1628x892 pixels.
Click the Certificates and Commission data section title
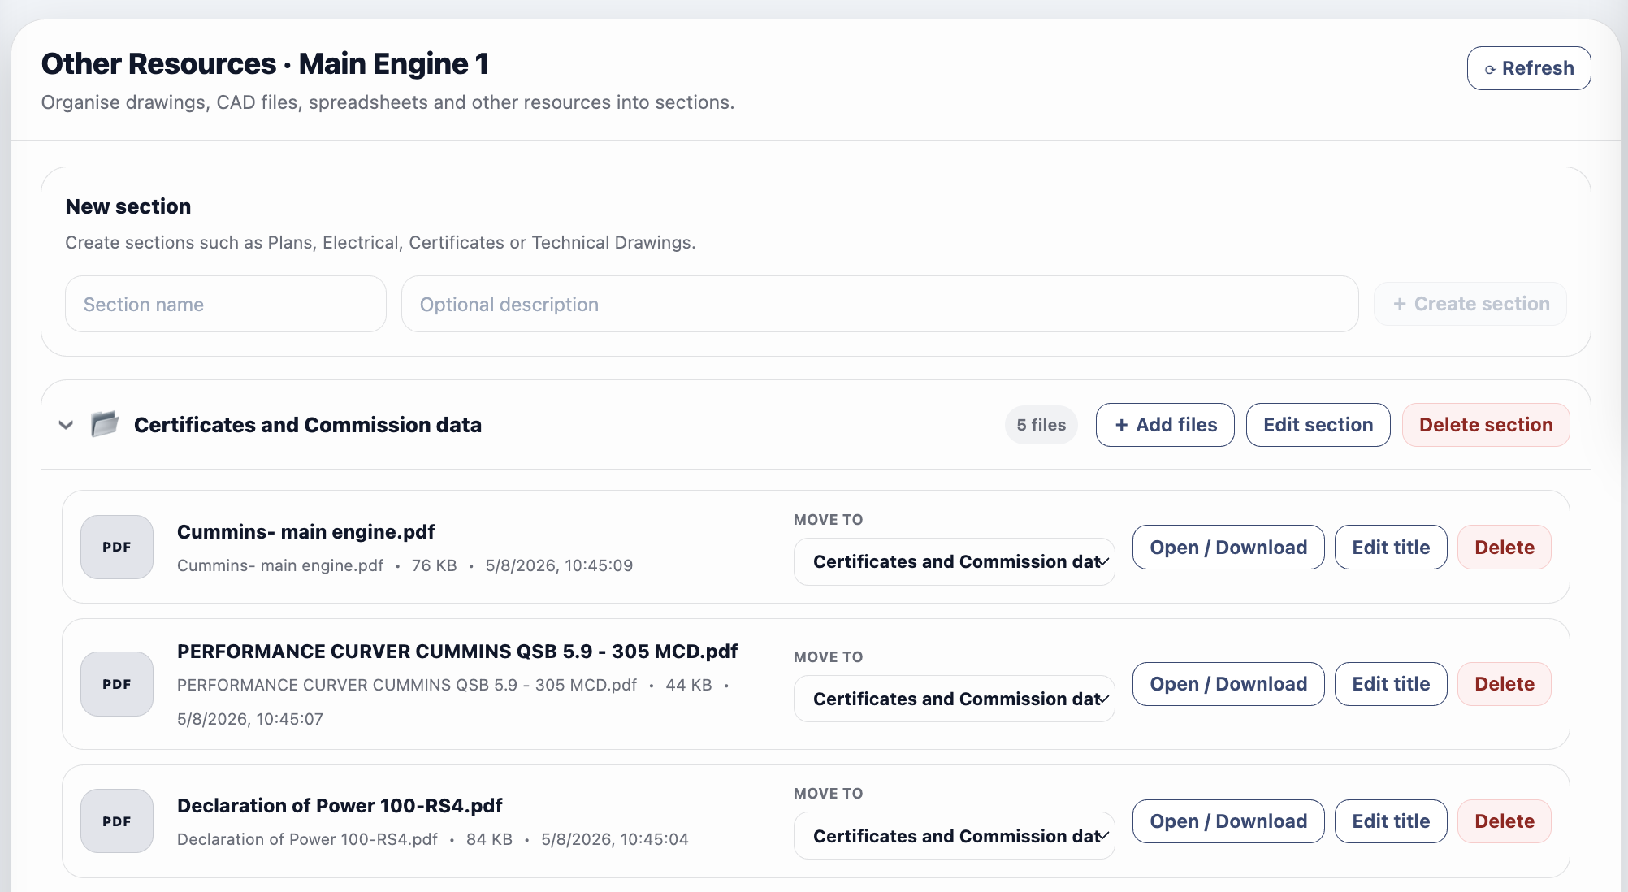point(308,425)
